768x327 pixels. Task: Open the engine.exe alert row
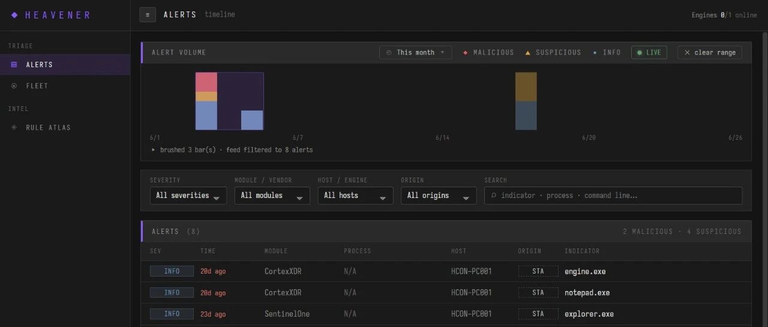tap(446, 271)
